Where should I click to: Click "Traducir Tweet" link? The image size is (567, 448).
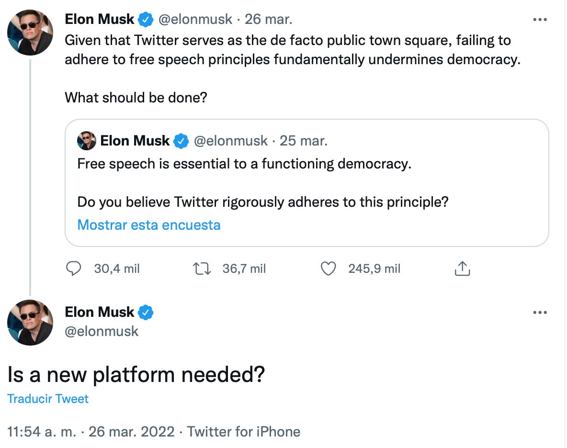(48, 399)
